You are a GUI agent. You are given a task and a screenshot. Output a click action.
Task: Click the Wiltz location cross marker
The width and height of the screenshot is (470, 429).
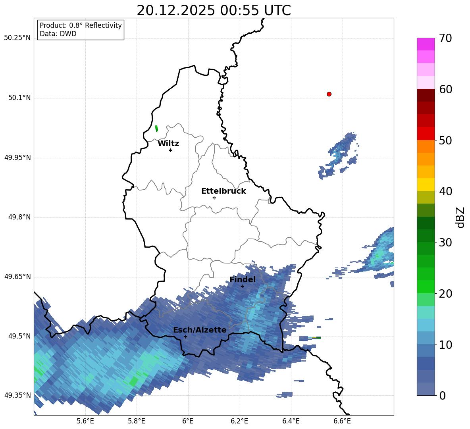171,150
